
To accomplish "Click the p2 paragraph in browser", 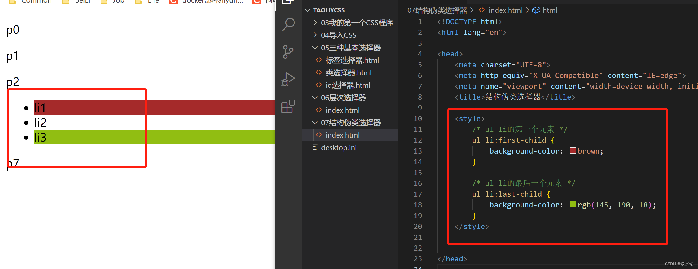I will [x=13, y=82].
